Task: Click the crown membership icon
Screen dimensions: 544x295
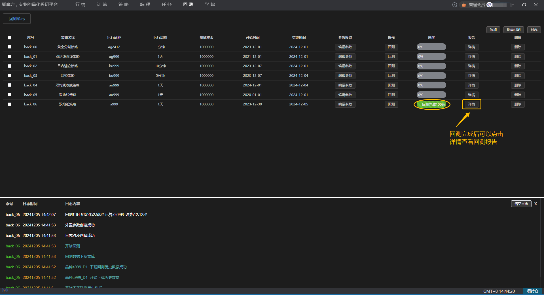Action: (464, 5)
